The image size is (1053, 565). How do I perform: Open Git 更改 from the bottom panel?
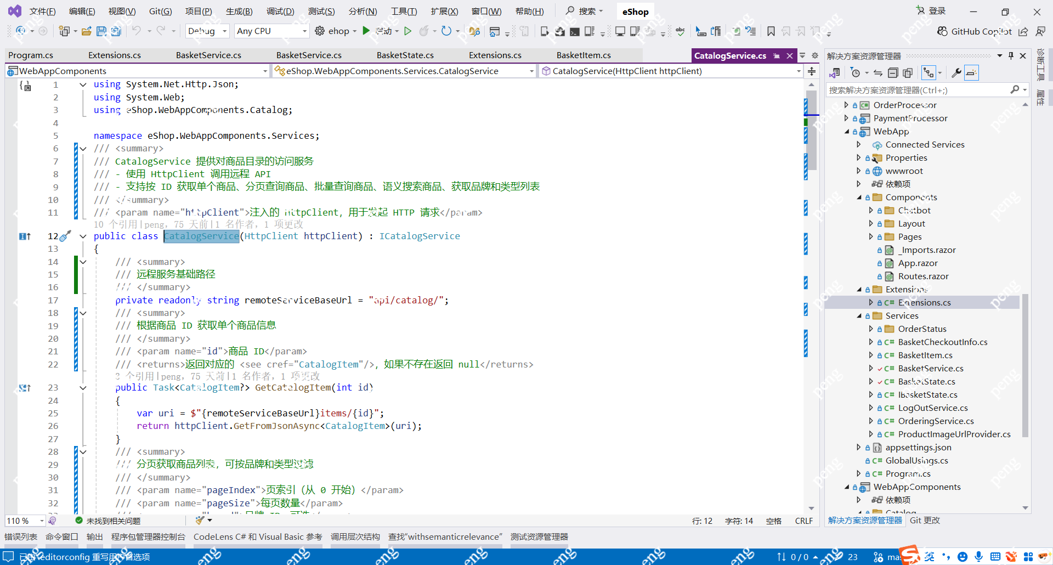pos(924,520)
